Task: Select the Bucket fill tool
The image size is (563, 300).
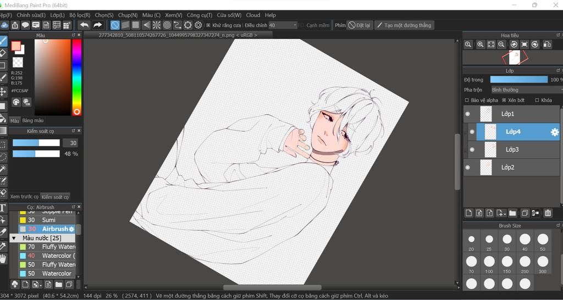Action: (3, 118)
